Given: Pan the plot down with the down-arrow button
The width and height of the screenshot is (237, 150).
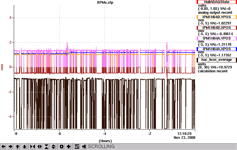Looking at the screenshot, I should (24, 147).
